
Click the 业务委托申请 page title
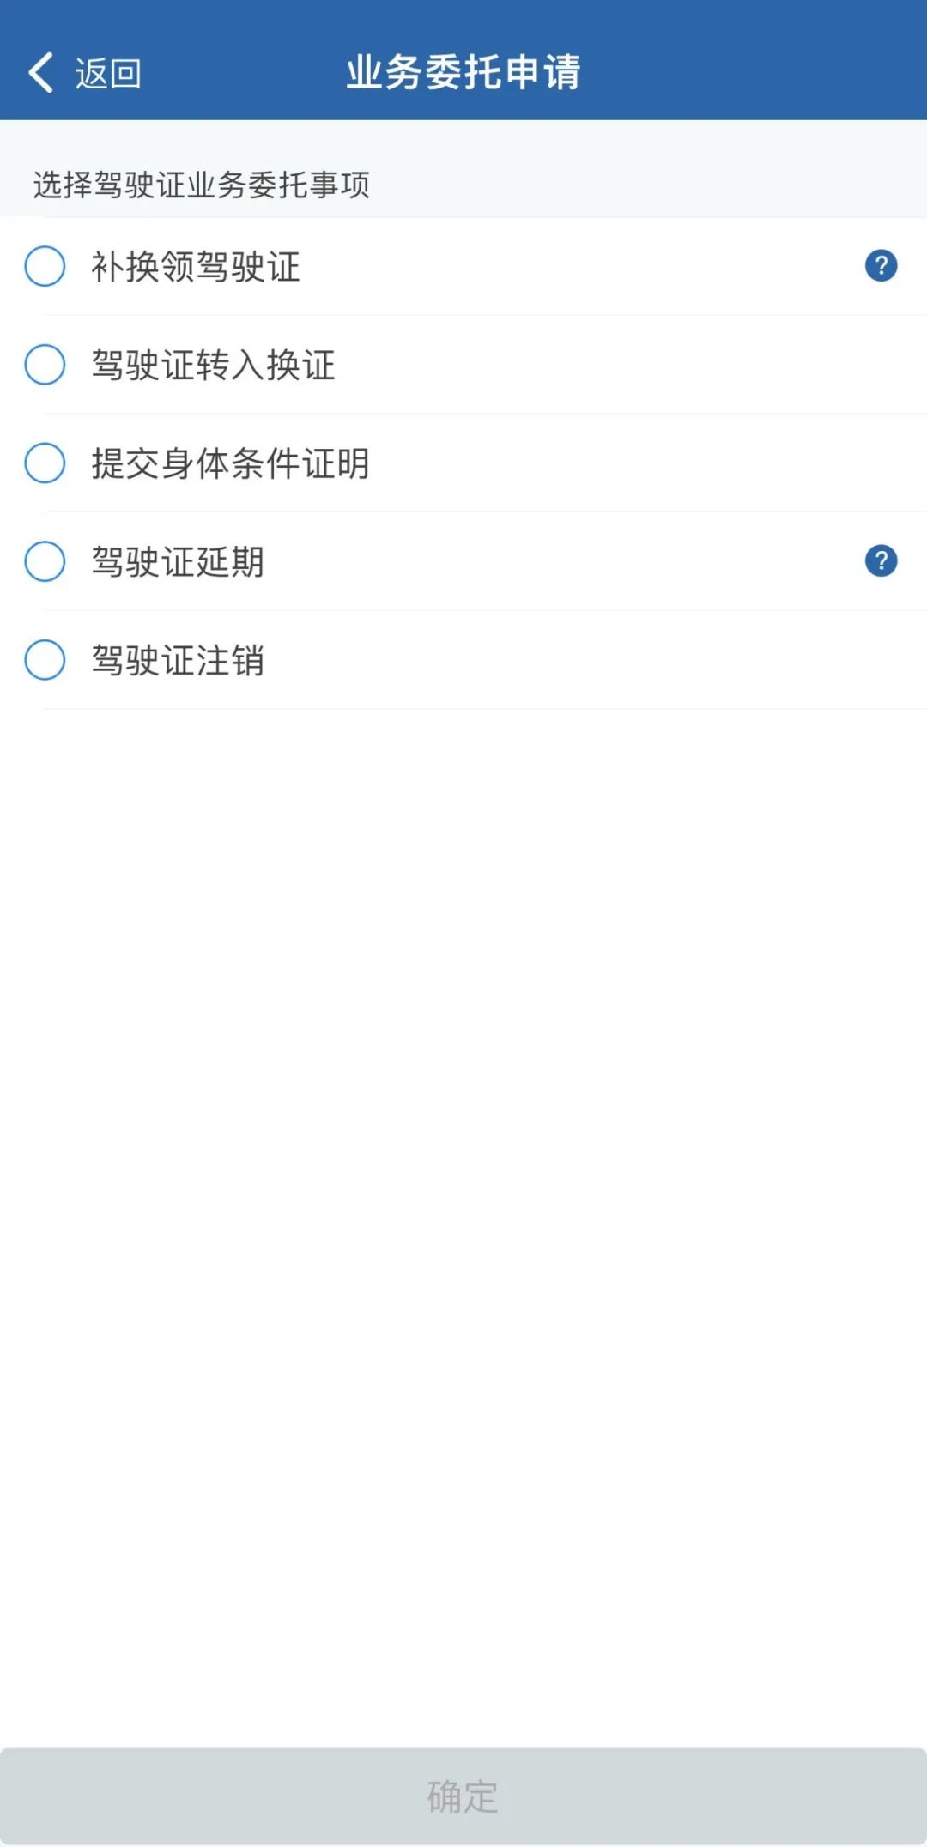pos(463,72)
